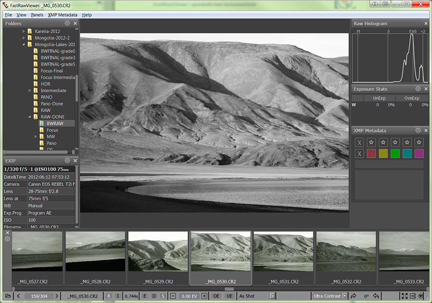Screen dimensions: 432x303
Task: Click the fullscreen icon in bottom bar
Action: (404, 296)
